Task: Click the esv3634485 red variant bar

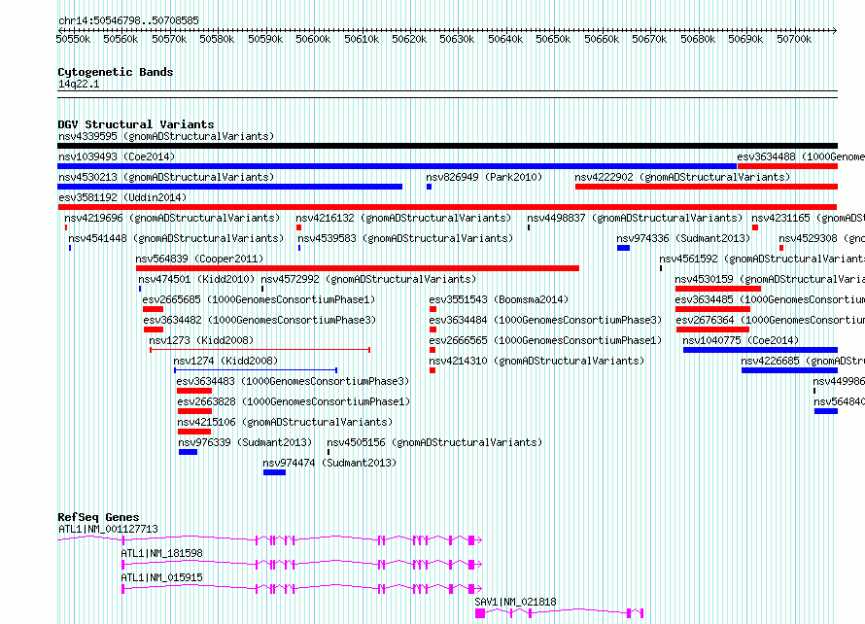Action: coord(712,309)
